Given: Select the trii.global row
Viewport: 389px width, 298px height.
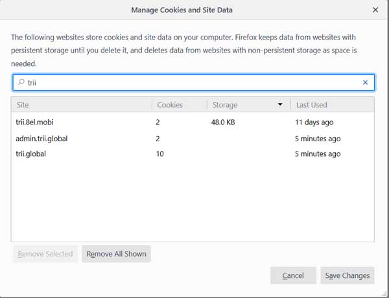Looking at the screenshot, I should click(193, 154).
